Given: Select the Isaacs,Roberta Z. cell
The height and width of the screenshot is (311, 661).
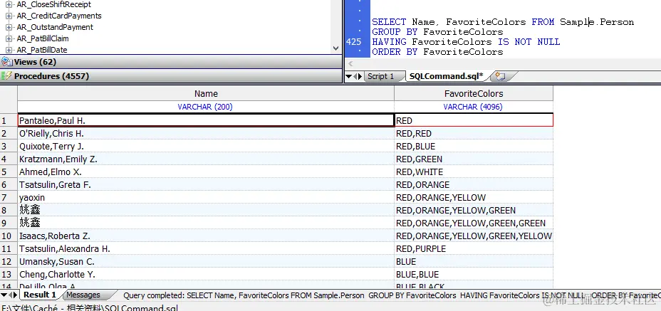Looking at the screenshot, I should tap(206, 236).
